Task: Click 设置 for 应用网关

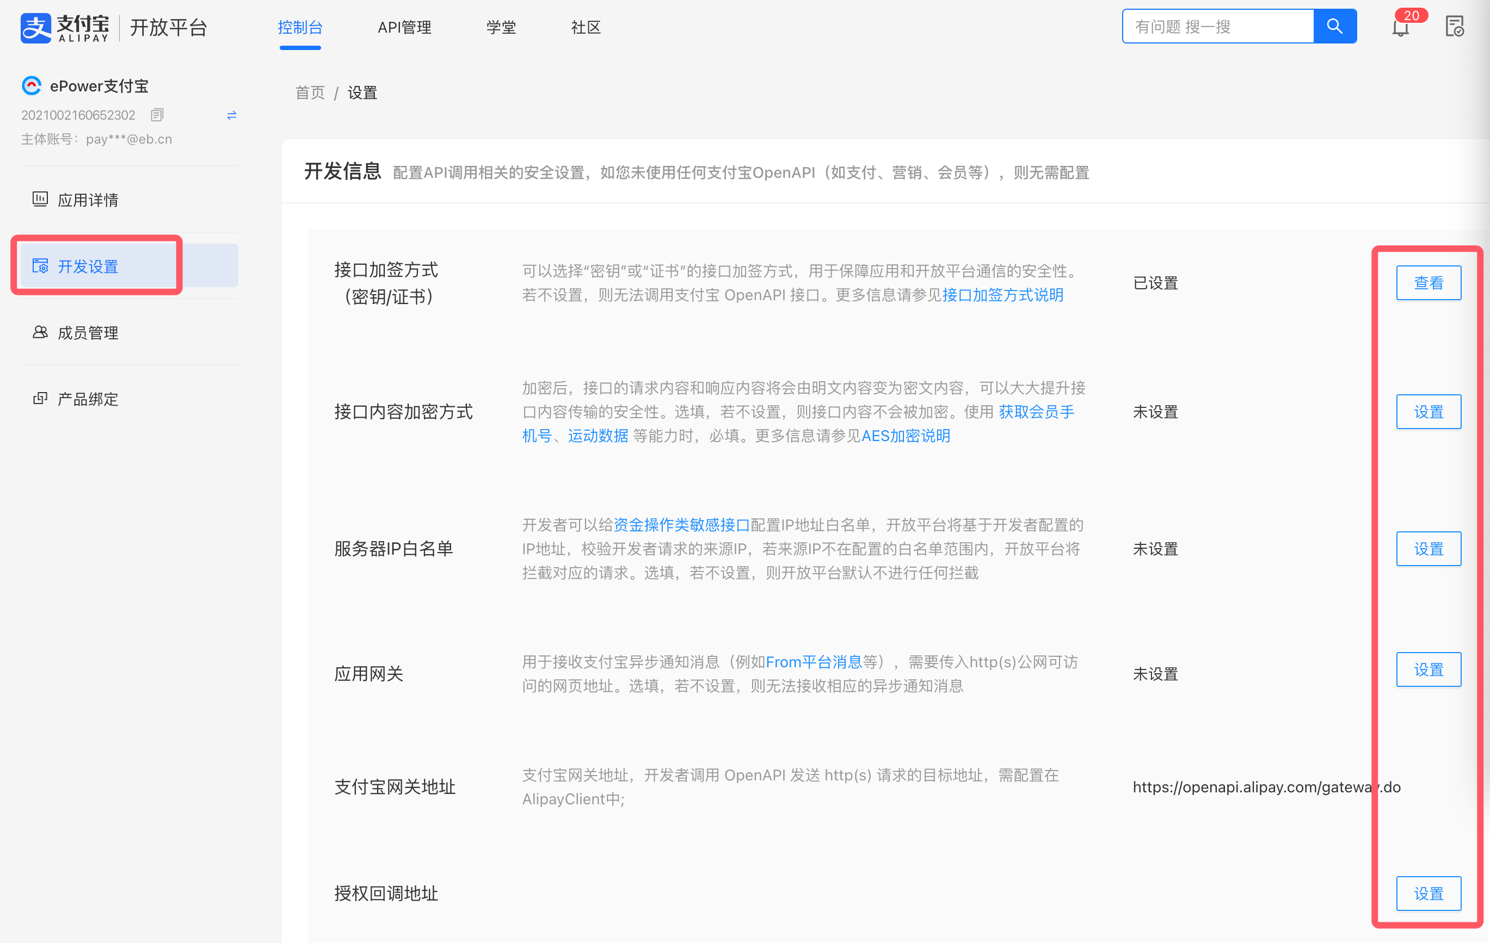Action: tap(1428, 669)
